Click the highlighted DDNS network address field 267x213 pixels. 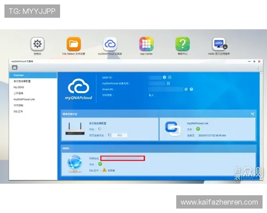(x=122, y=158)
